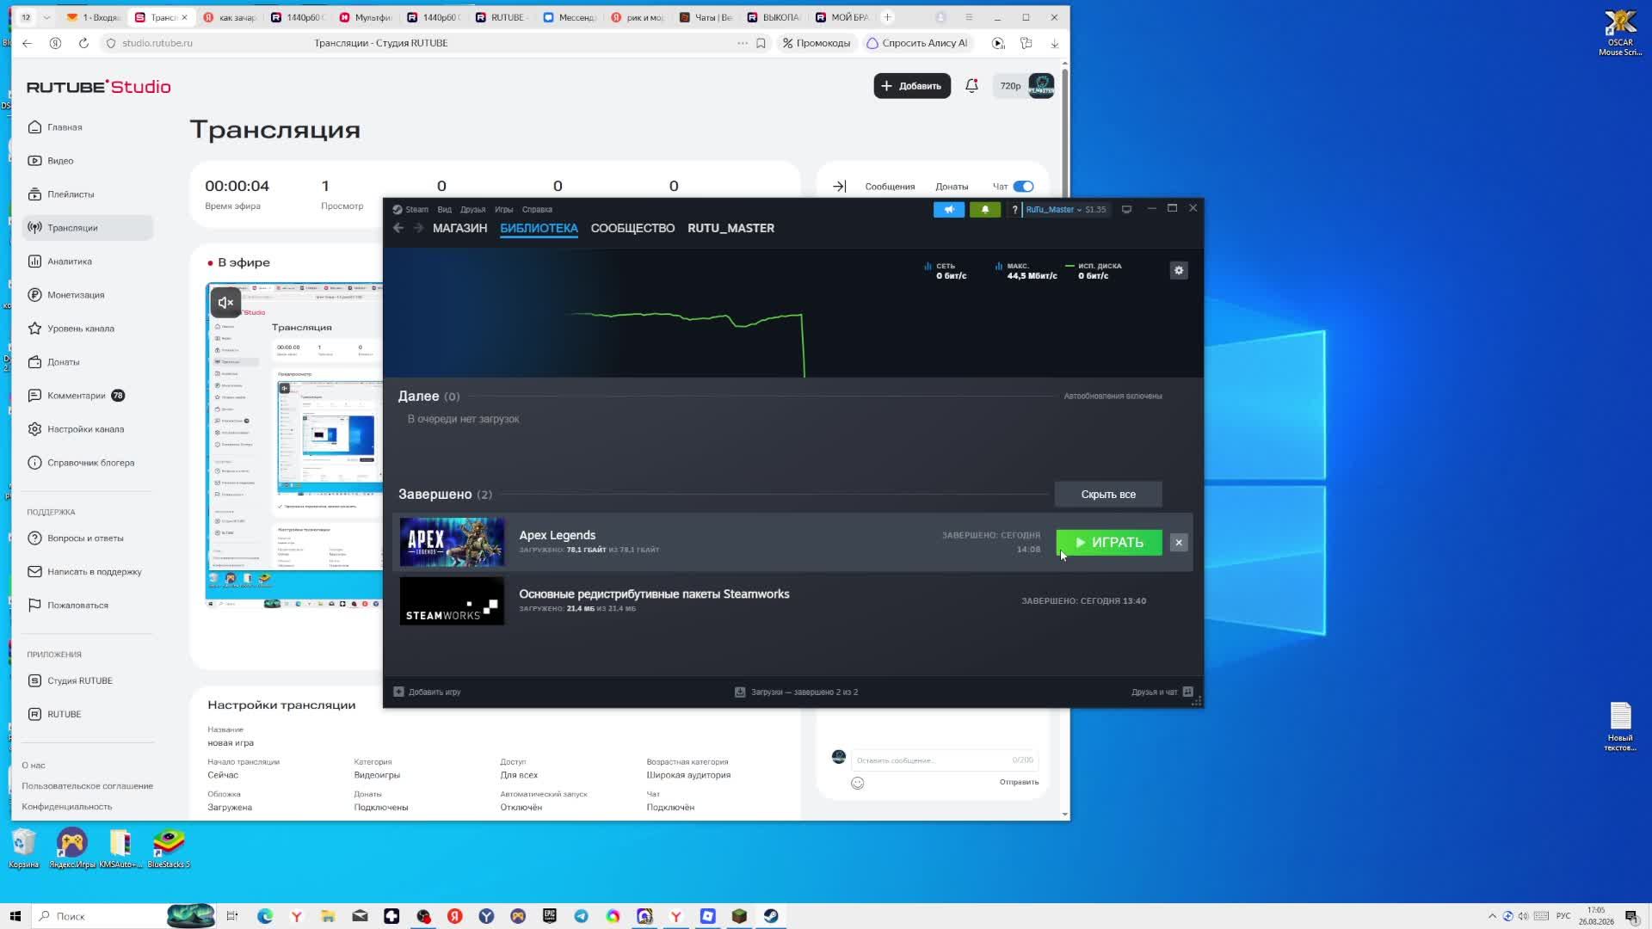Viewport: 1652px width, 929px height.
Task: Click the chat message input field
Action: [944, 760]
